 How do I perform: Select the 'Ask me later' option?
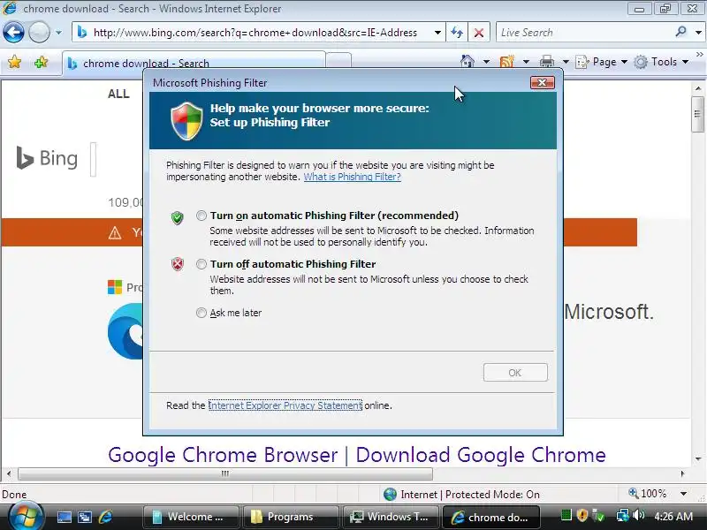click(201, 313)
